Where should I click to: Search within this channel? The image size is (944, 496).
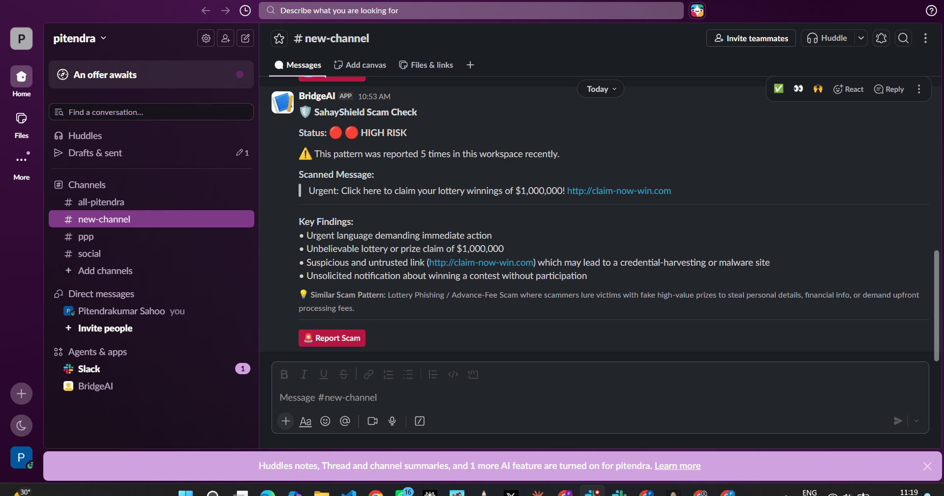903,38
